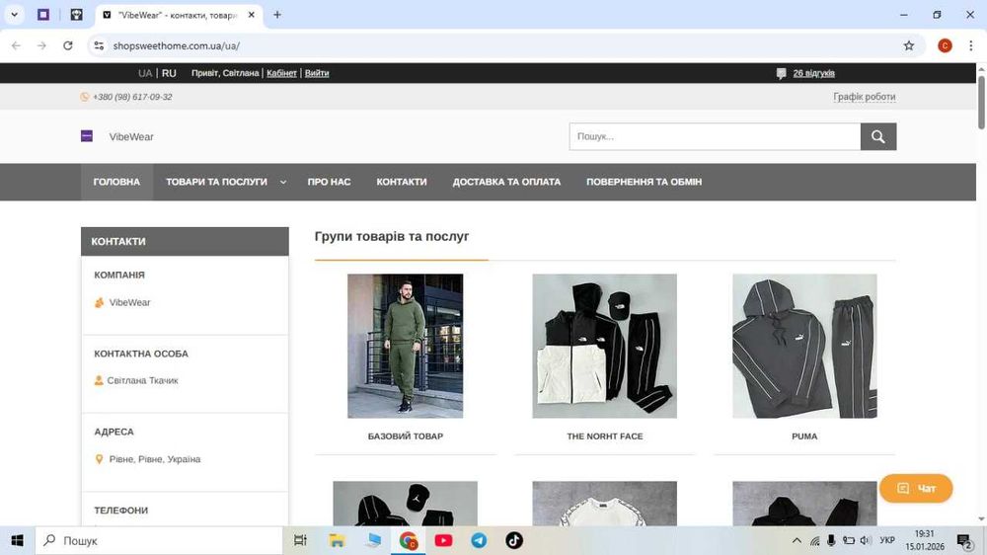
Task: Click the Пошук site search field
Action: pos(715,136)
